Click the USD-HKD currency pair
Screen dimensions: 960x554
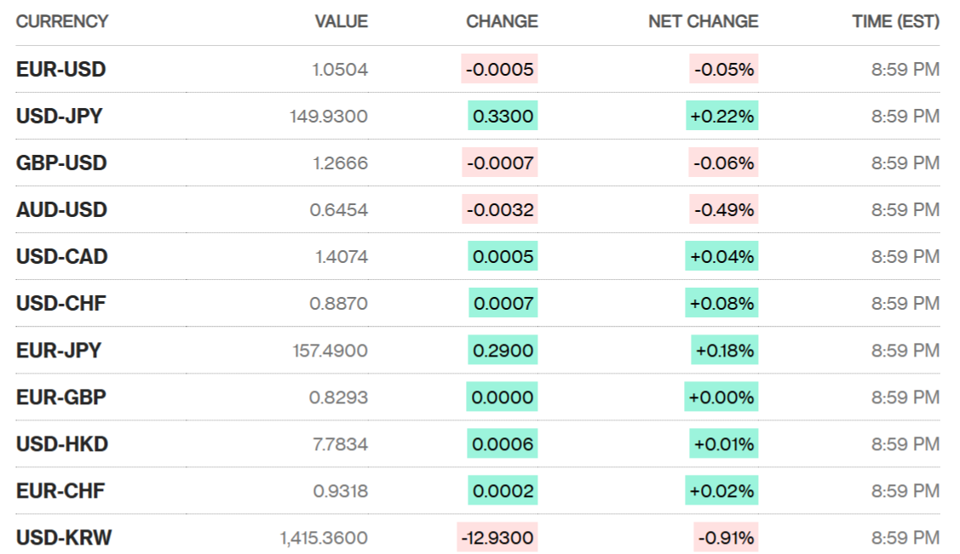pos(61,444)
